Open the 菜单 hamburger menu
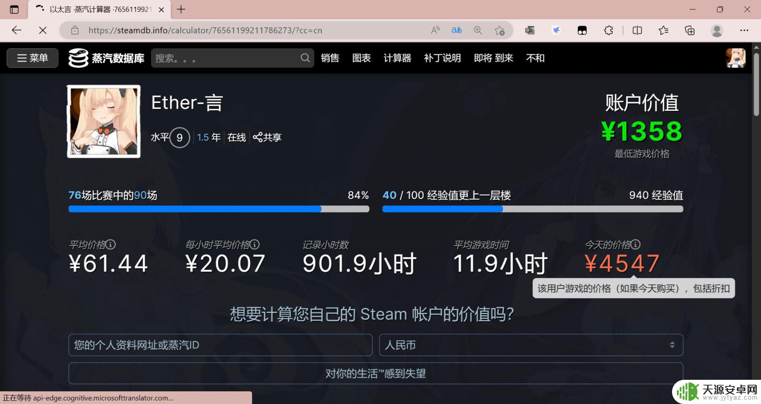This screenshot has height=404, width=761. pyautogui.click(x=32, y=58)
